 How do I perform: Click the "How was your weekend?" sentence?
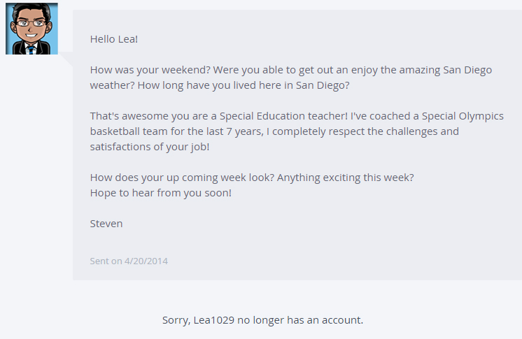click(150, 70)
